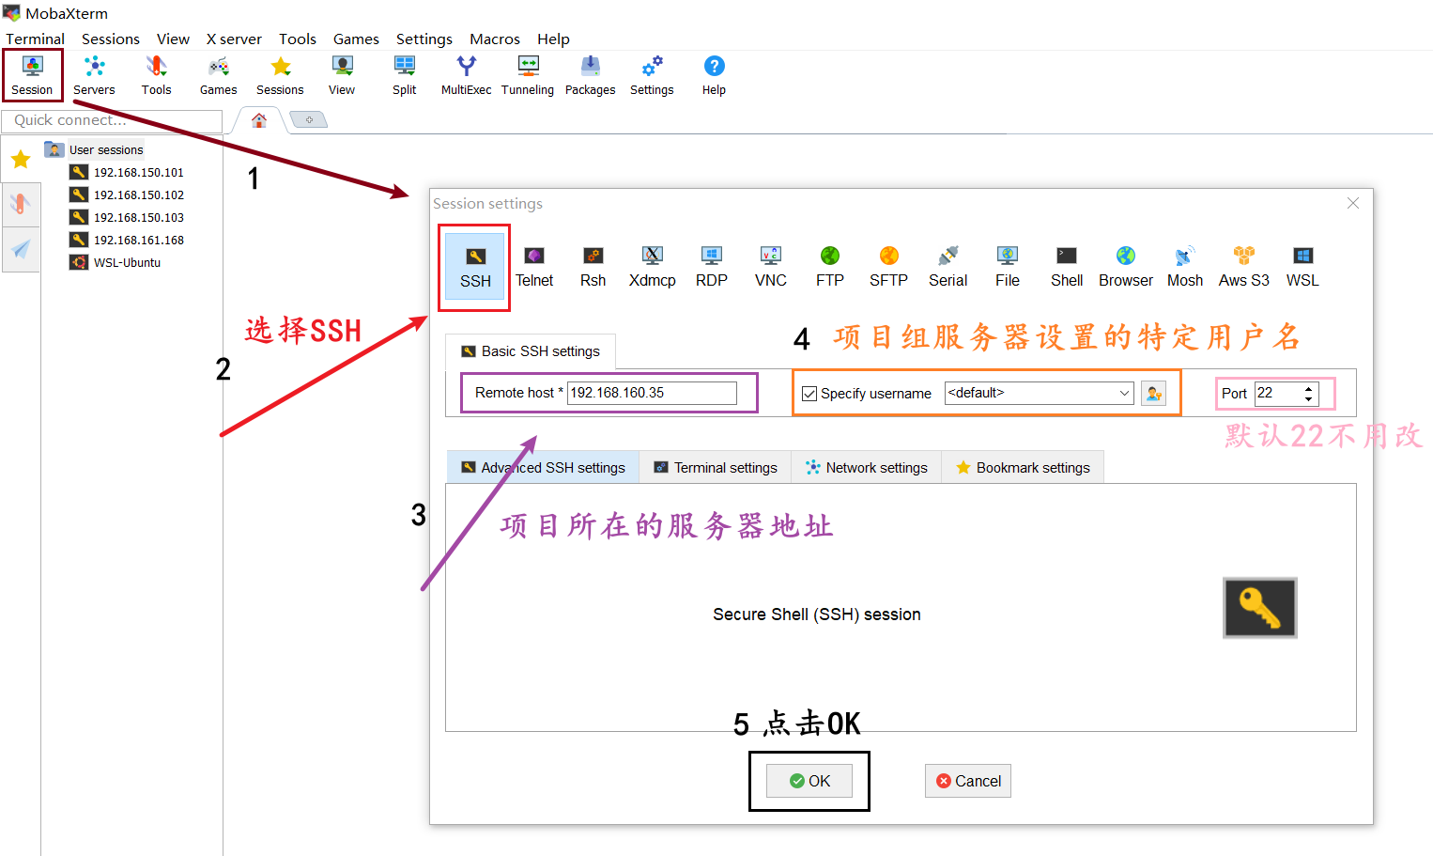Click the Packages toolbar icon
The image size is (1433, 856).
(590, 75)
